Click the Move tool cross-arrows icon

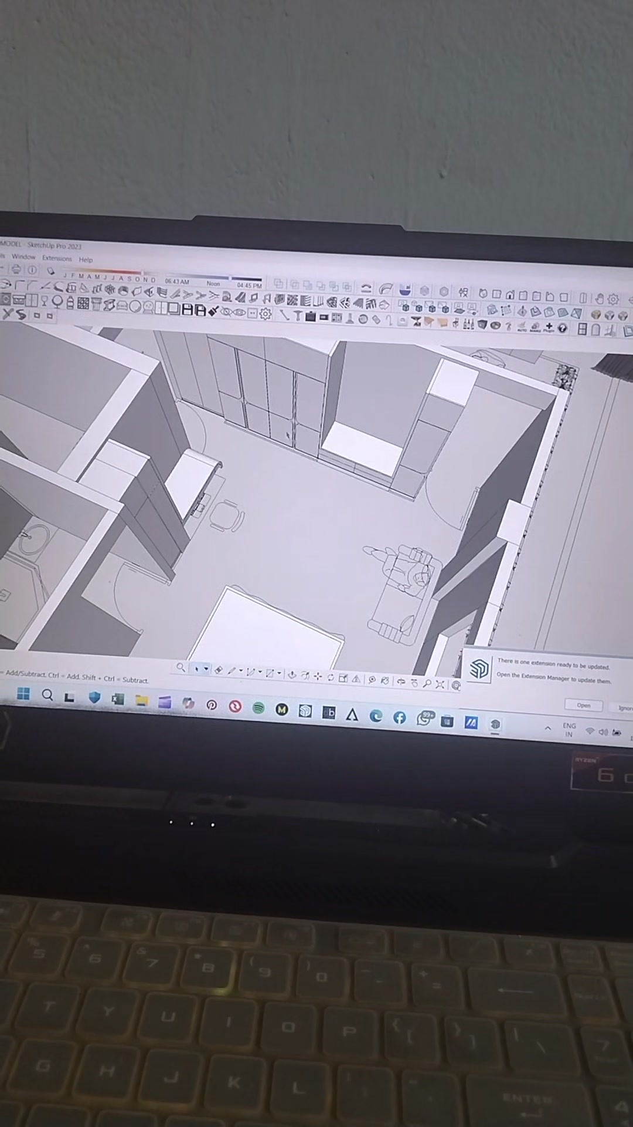(317, 676)
